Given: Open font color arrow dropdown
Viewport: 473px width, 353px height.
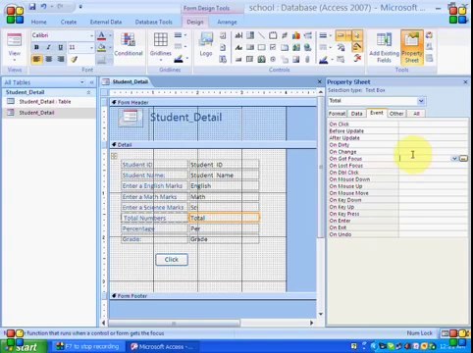Looking at the screenshot, I should click(x=110, y=35).
